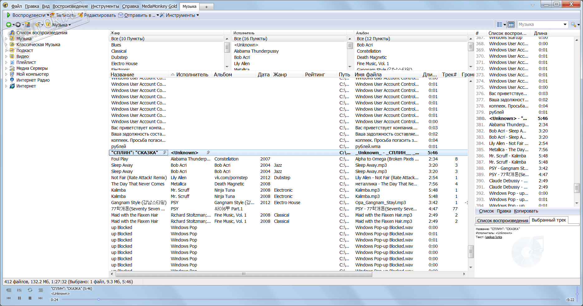Screen dimensions: 583x306
Task: Add a new tab with the plus
Action: [206, 7]
